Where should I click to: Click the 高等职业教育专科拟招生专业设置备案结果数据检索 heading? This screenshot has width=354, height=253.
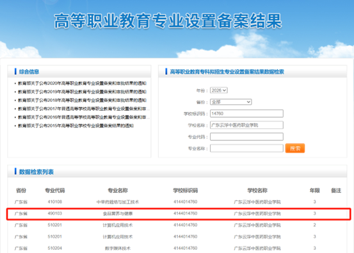pos(227,72)
